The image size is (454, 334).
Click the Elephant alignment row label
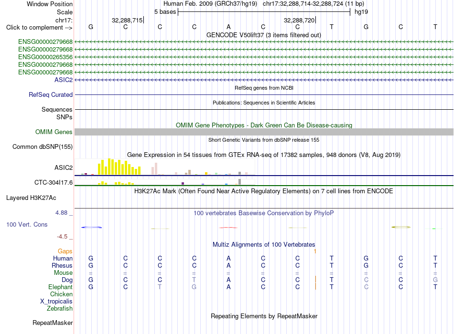tap(60, 287)
